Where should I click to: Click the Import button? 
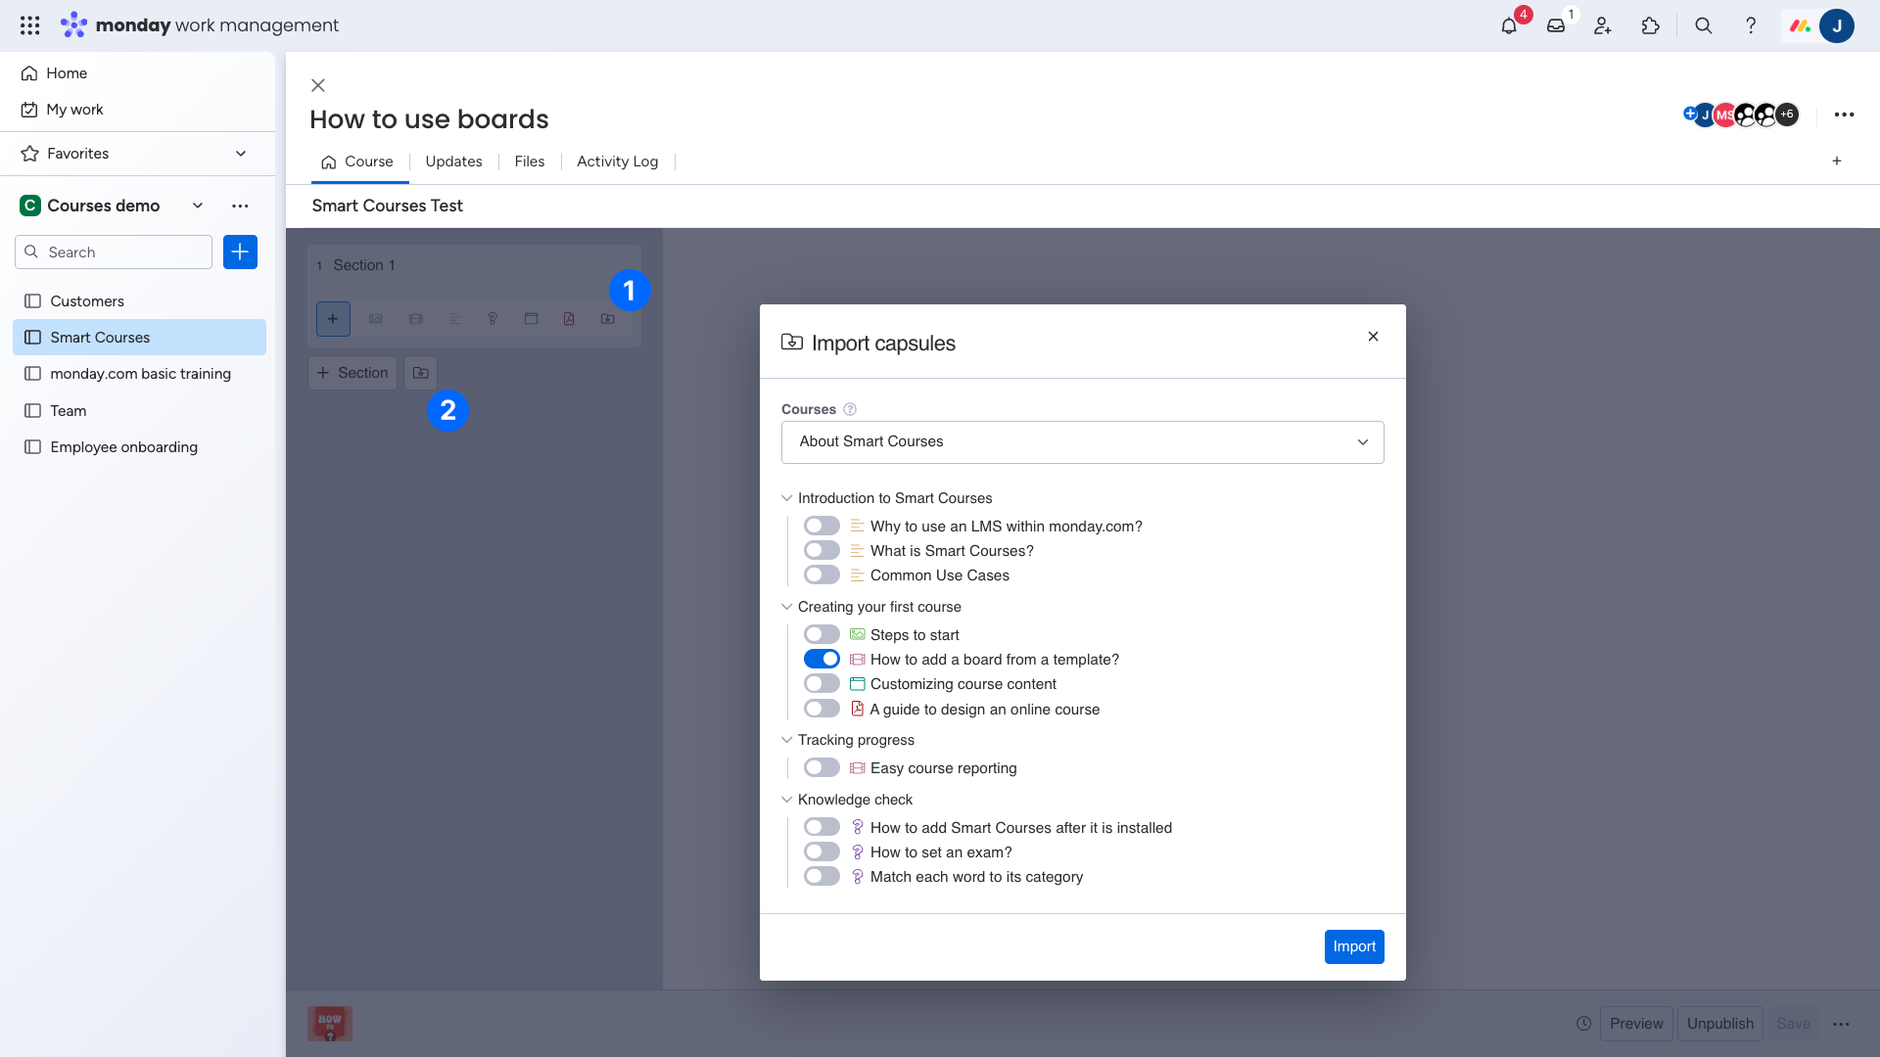1354,946
